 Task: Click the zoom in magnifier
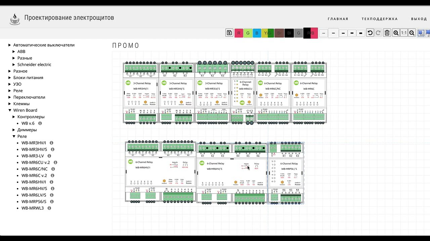tap(396, 33)
